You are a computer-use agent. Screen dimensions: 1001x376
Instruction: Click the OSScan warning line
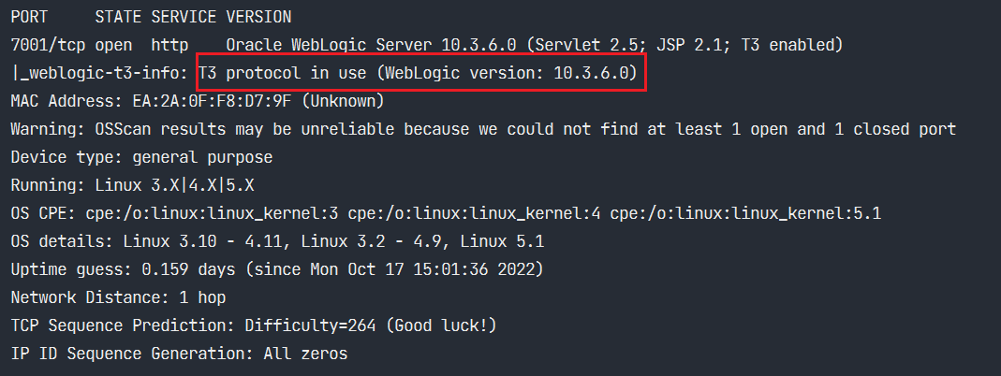(x=482, y=129)
